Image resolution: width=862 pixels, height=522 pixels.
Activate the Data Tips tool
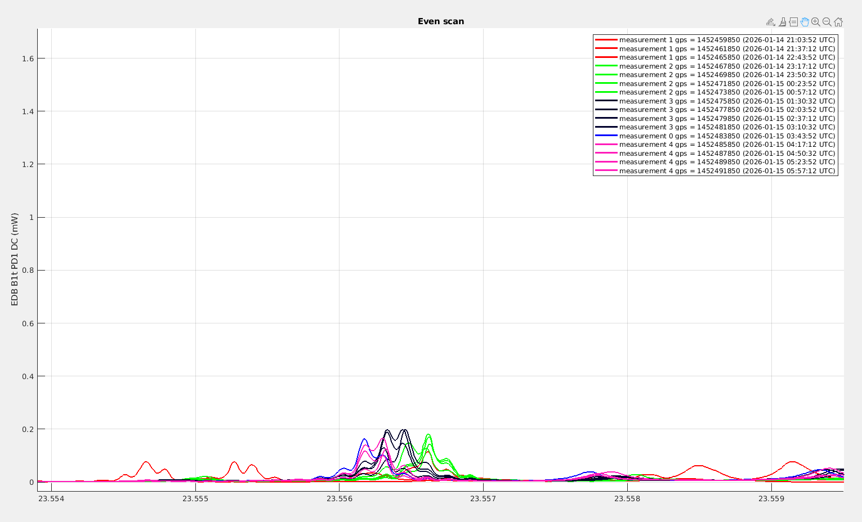(793, 22)
